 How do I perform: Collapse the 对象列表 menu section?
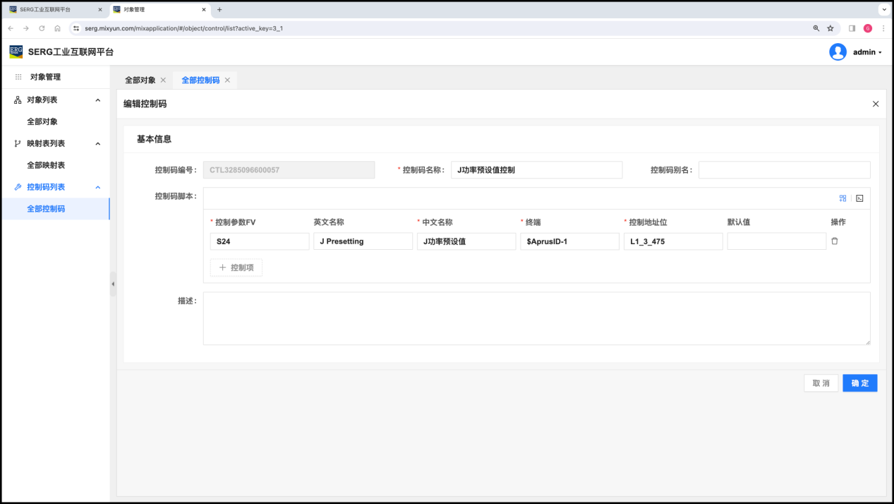98,100
